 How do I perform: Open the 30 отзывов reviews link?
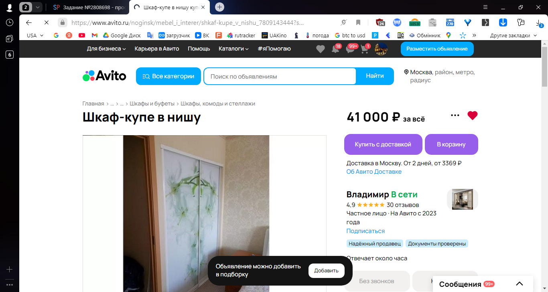pos(403,205)
